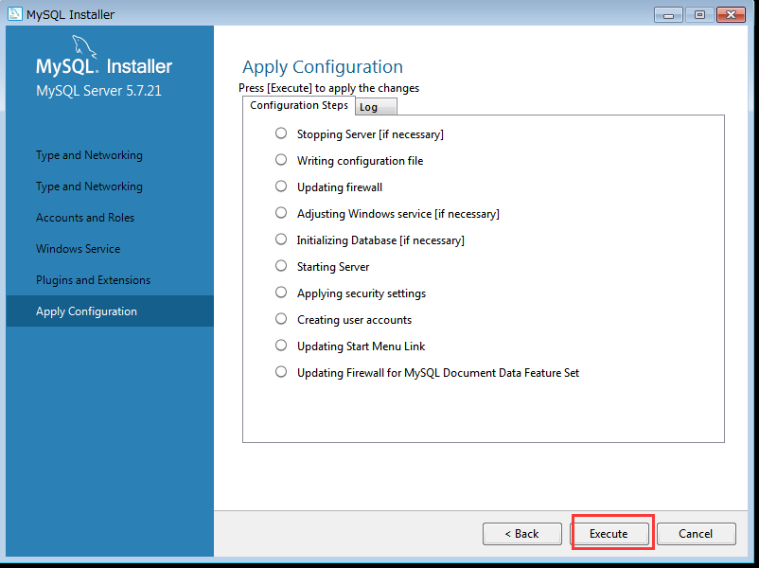759x568 pixels.
Task: Click the MySQL Installer title bar icon
Action: [15, 14]
